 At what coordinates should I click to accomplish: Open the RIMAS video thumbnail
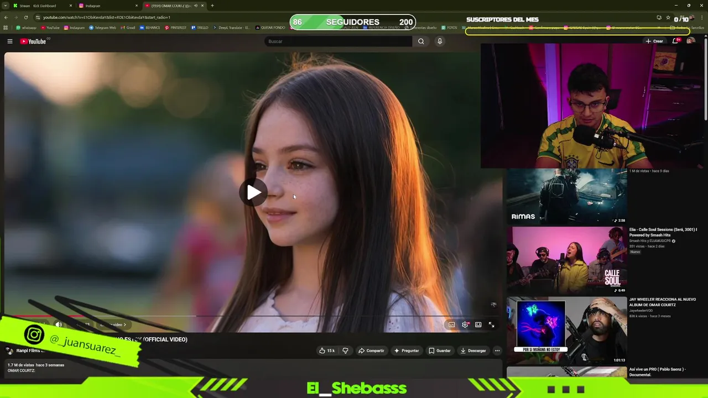[x=567, y=196]
